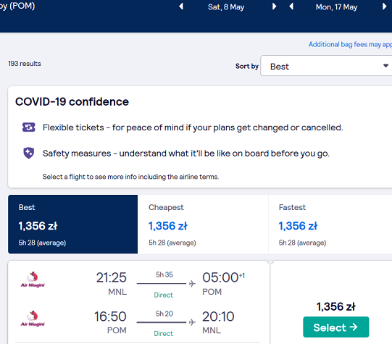
Task: Open the Sort by Best dropdown
Action: click(326, 66)
